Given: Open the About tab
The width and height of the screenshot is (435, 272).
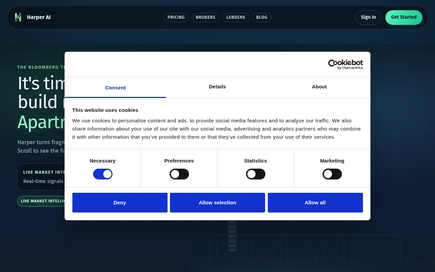Looking at the screenshot, I should point(319,87).
